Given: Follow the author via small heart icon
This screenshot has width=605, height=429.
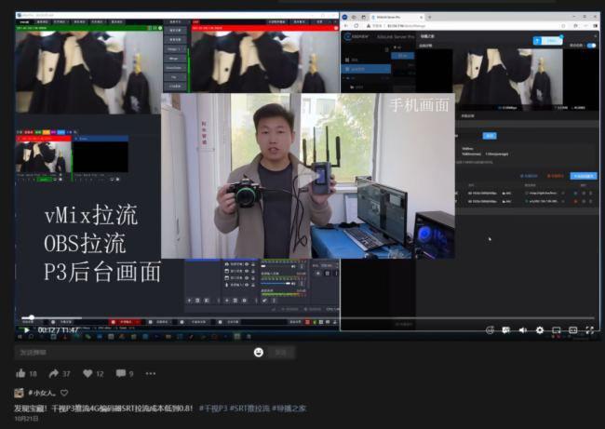Looking at the screenshot, I should 64,393.
